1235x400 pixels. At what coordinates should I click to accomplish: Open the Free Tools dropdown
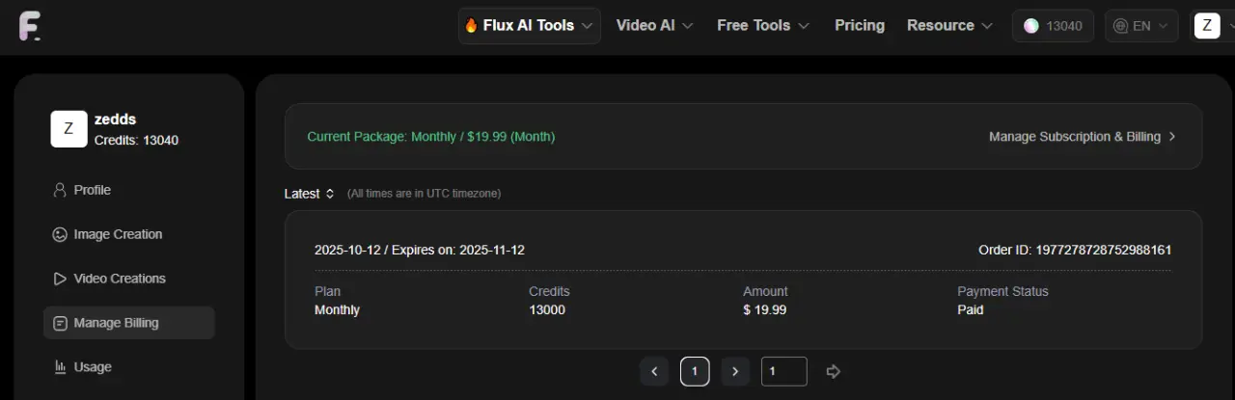[x=763, y=26]
